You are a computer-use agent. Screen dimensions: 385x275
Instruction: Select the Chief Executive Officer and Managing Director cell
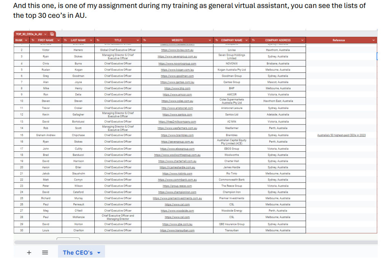pyautogui.click(x=118, y=217)
